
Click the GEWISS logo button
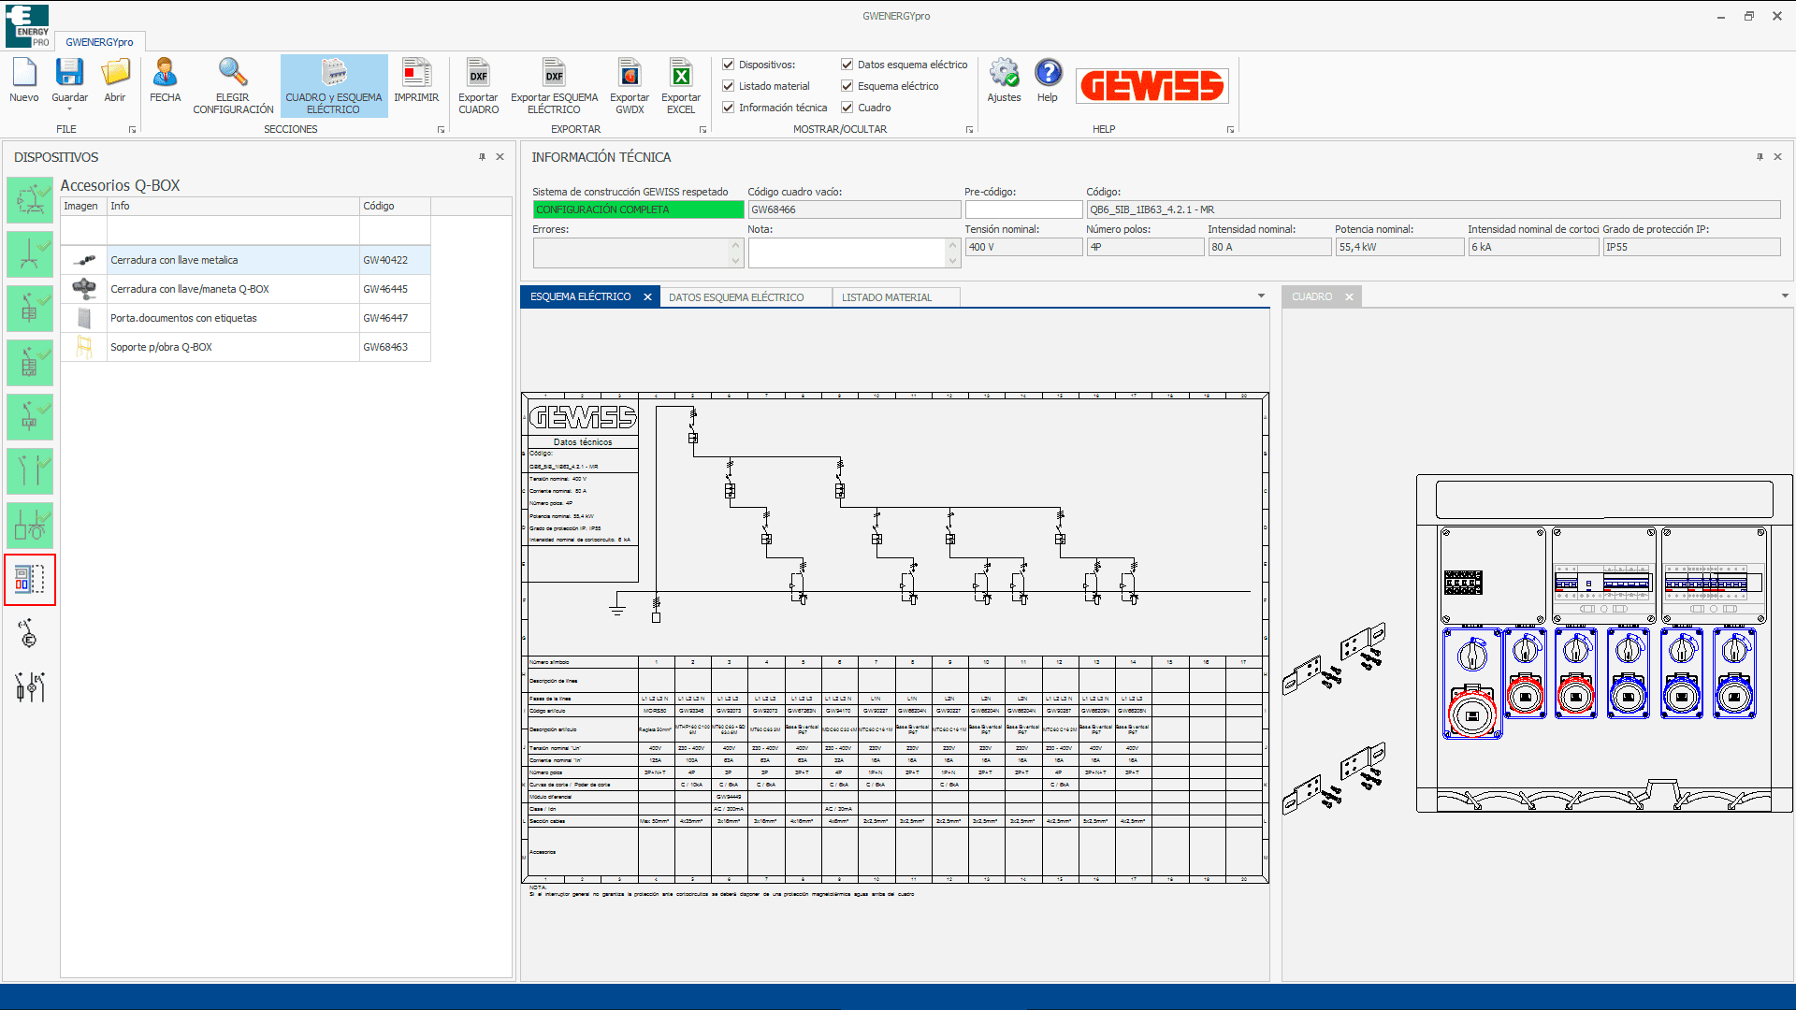click(x=1151, y=86)
